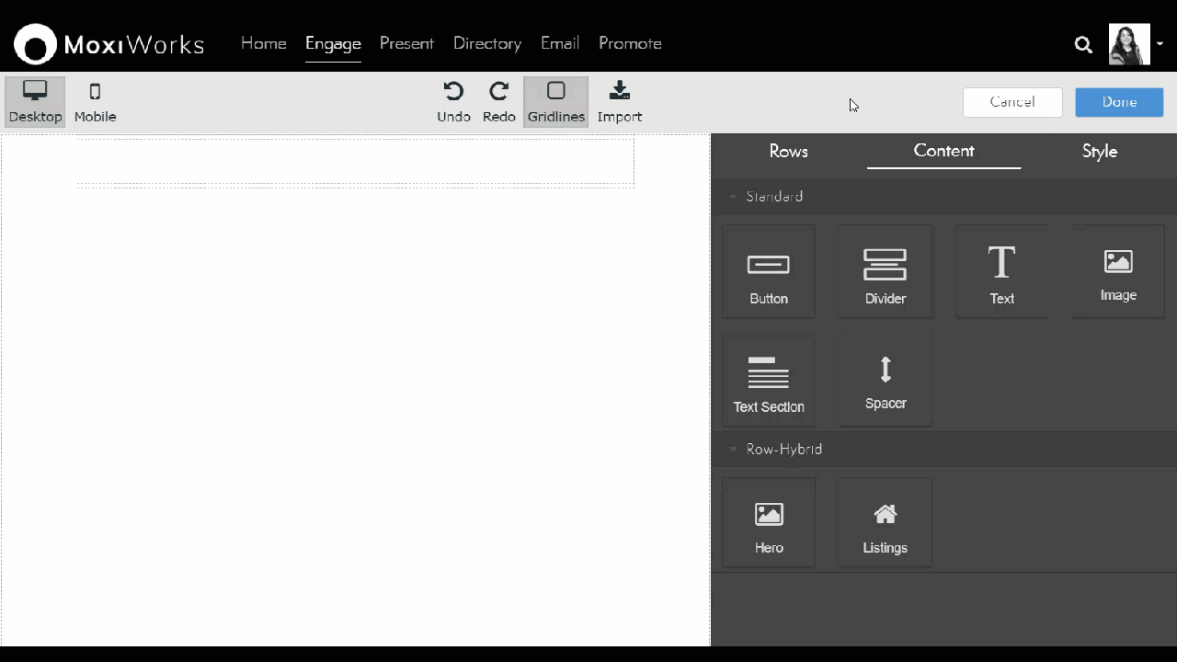Pick the Text content block
Image resolution: width=1177 pixels, height=662 pixels.
1001,272
